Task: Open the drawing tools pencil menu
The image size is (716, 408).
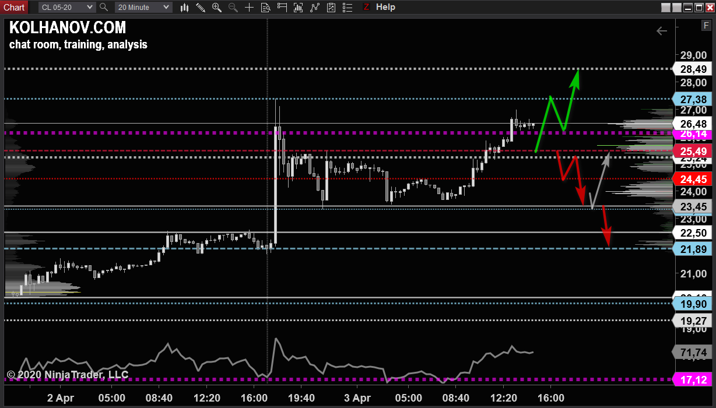Action: (200, 7)
